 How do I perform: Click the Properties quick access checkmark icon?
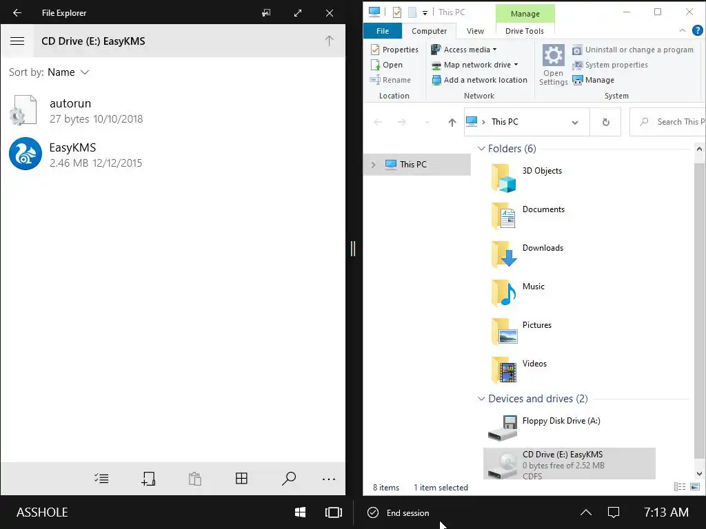pyautogui.click(x=396, y=12)
